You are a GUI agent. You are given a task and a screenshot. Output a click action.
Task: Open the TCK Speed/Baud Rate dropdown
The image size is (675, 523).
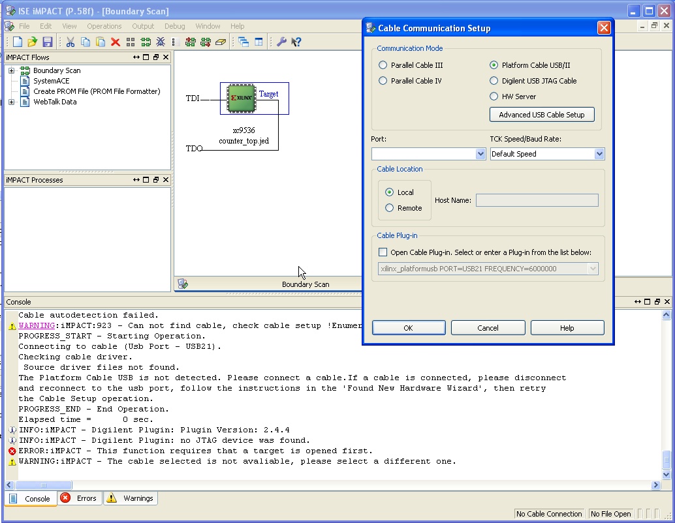click(599, 154)
